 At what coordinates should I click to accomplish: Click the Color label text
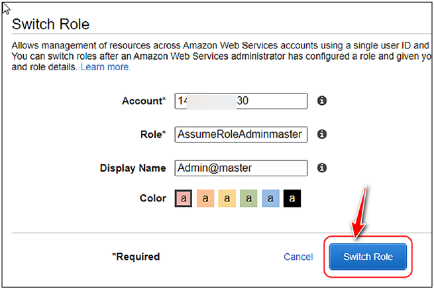point(153,198)
